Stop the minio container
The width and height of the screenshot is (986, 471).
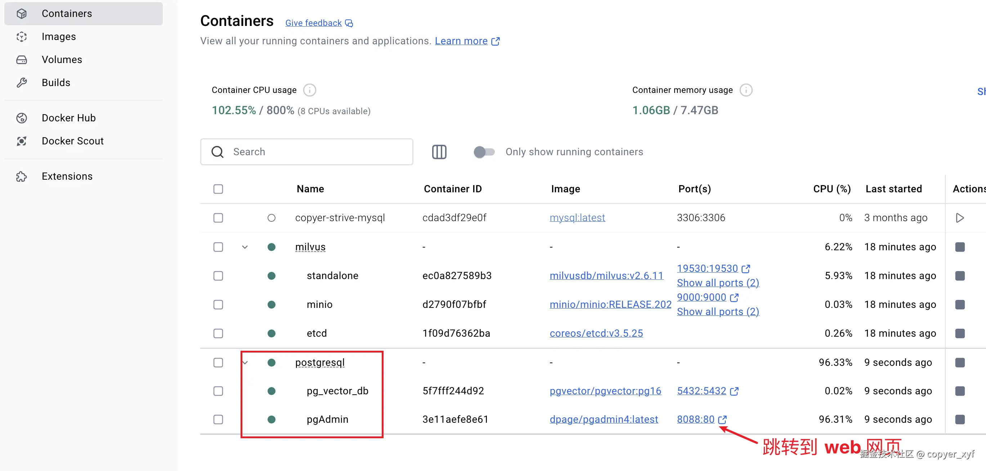pos(960,305)
